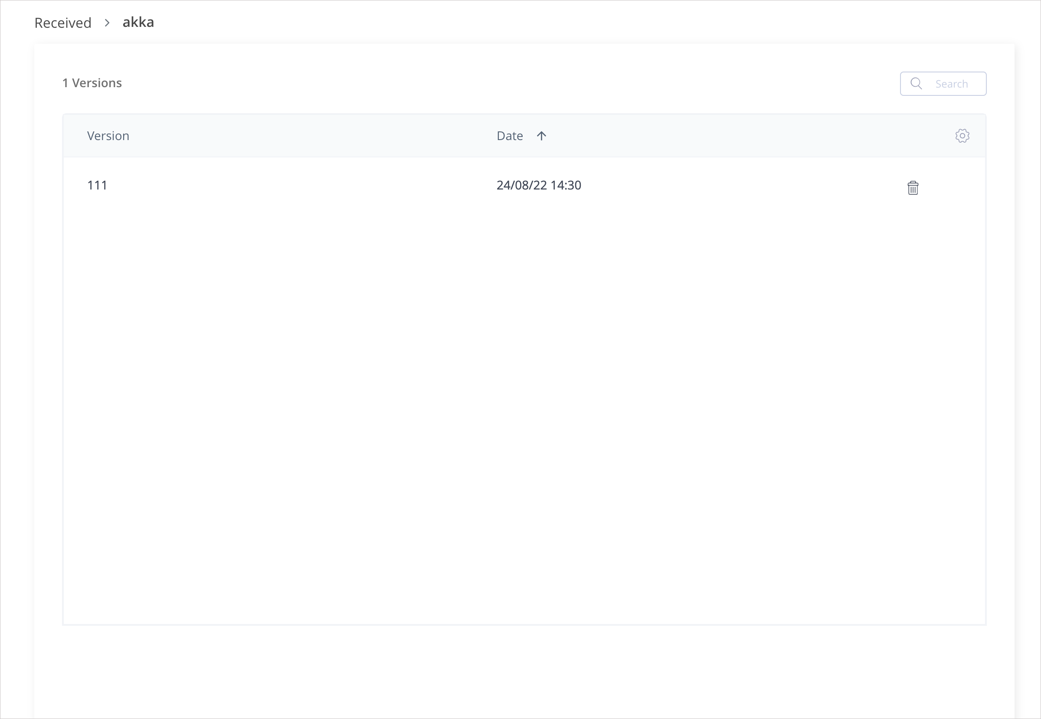Navigate to Received via the breadcrumb
Image resolution: width=1041 pixels, height=719 pixels.
point(62,22)
